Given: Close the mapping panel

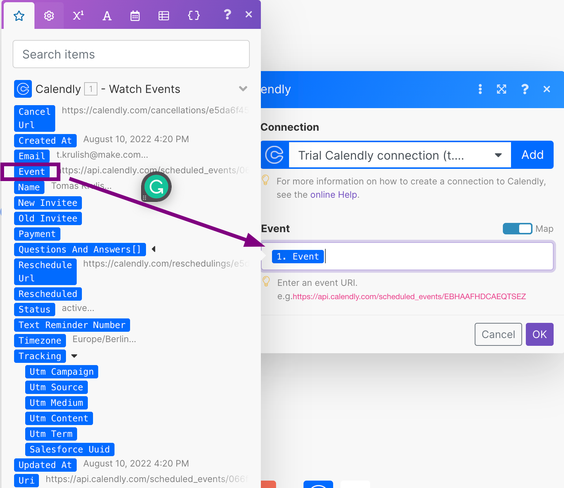Looking at the screenshot, I should pos(249,14).
